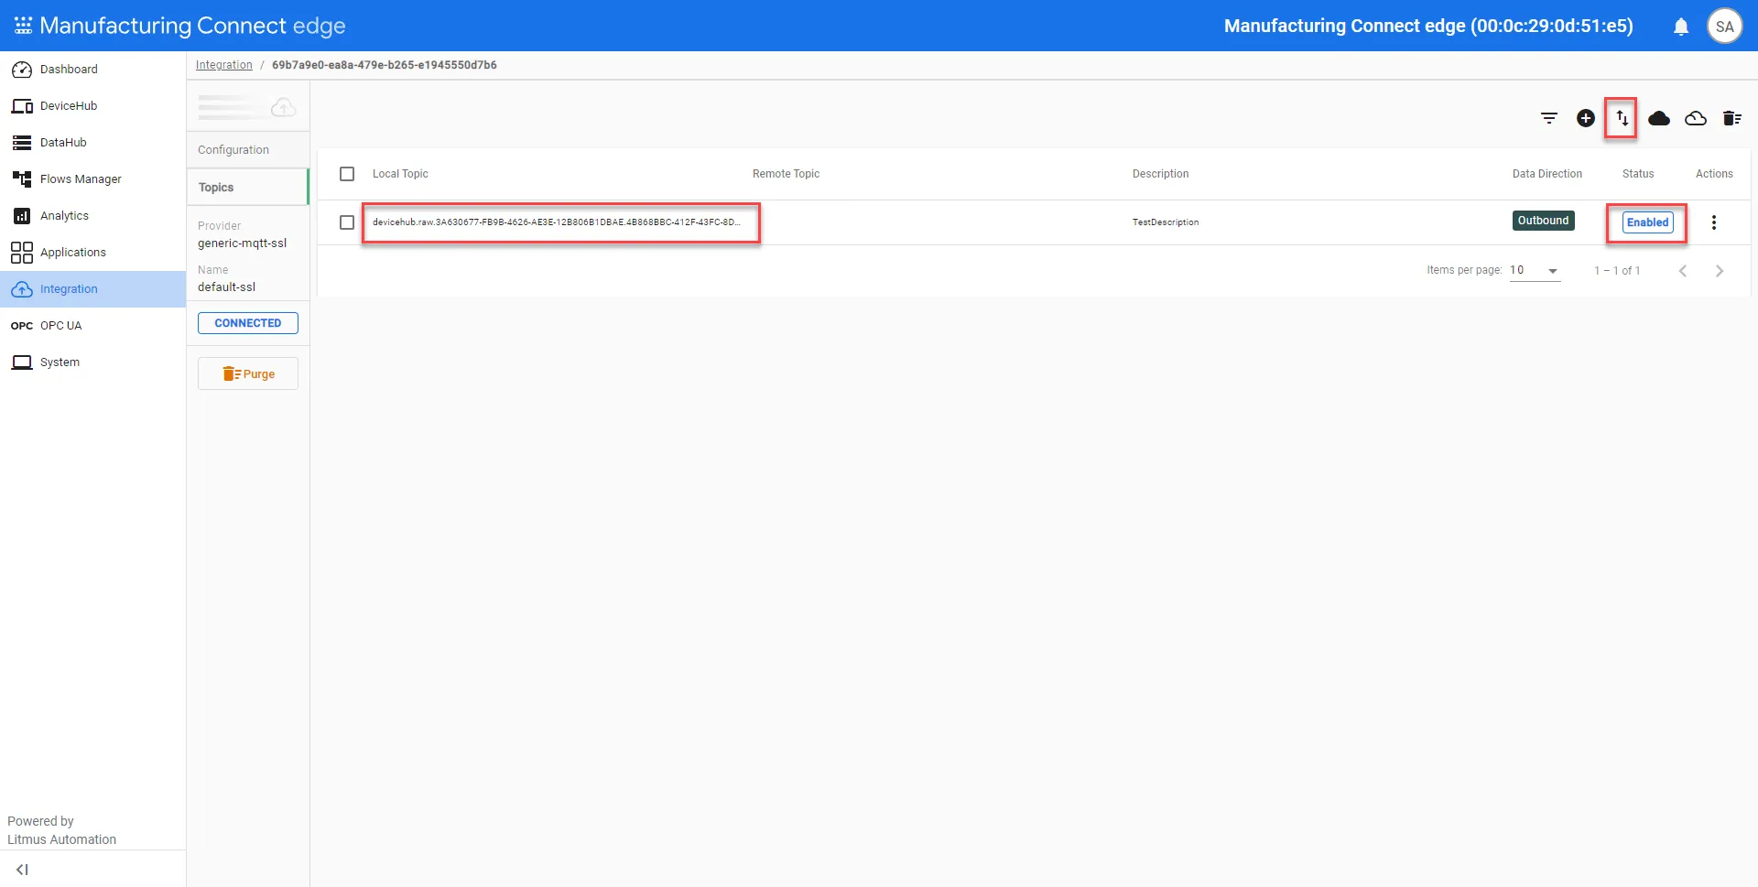Go to next page arrow
The width and height of the screenshot is (1758, 887).
(1720, 271)
